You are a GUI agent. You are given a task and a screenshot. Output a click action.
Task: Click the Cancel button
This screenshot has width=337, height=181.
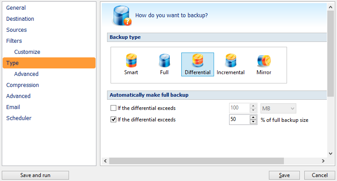tap(320, 175)
